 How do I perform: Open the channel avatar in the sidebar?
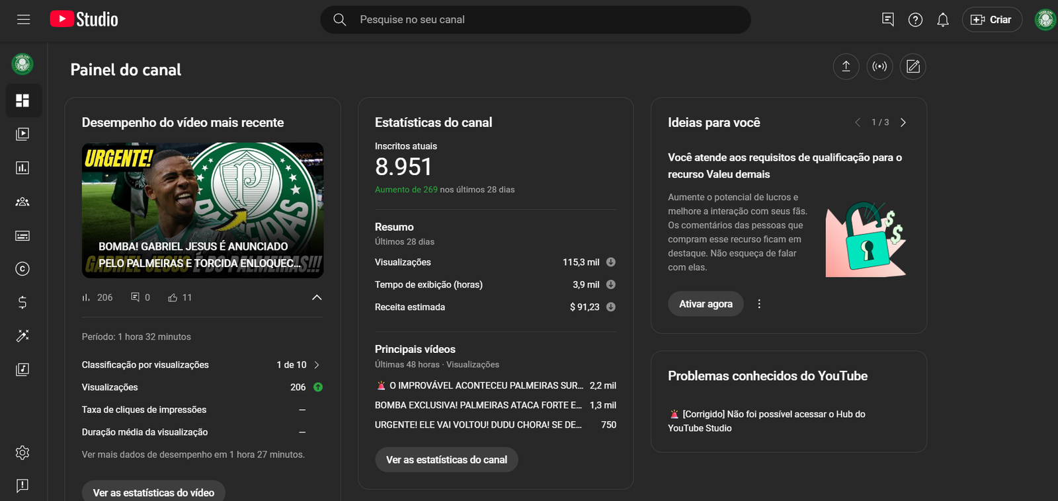coord(22,64)
